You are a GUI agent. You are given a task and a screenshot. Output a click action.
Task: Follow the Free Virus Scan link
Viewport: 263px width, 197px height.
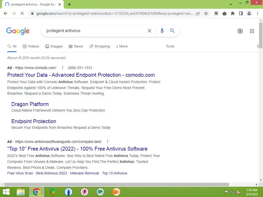tap(20, 173)
